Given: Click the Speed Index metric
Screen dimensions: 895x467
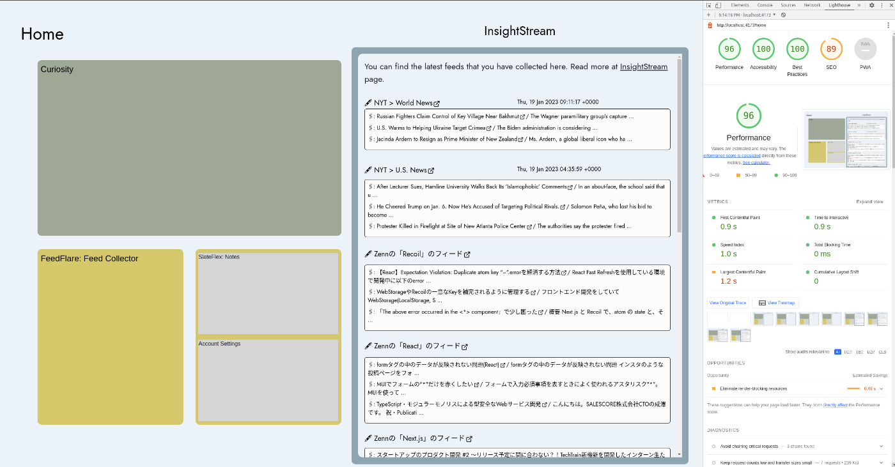Looking at the screenshot, I should pyautogui.click(x=751, y=249).
